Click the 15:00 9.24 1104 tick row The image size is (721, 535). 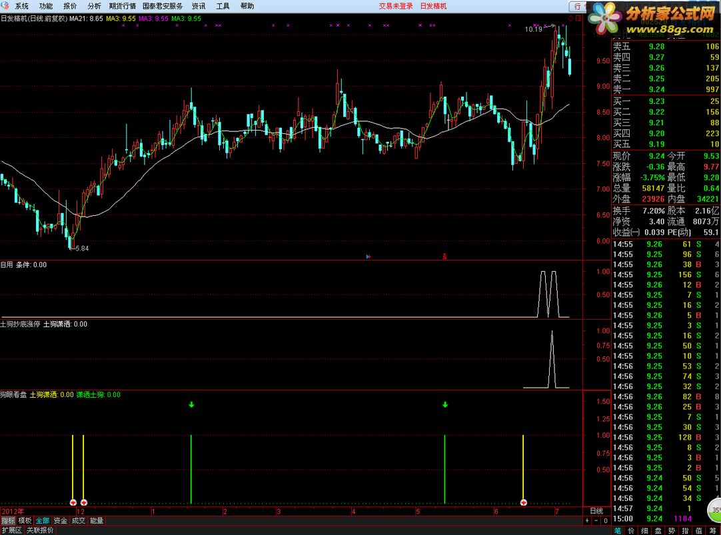pyautogui.click(x=666, y=518)
